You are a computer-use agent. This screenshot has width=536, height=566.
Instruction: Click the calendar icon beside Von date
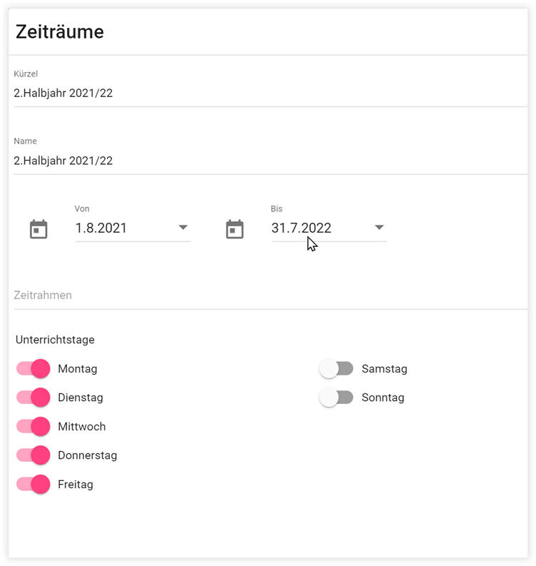tap(38, 229)
